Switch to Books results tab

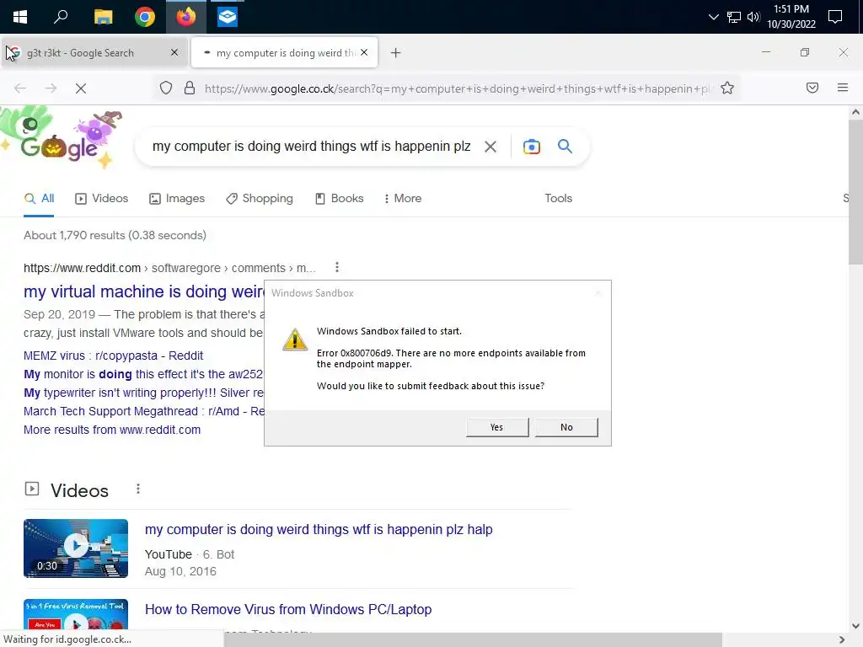[339, 199]
